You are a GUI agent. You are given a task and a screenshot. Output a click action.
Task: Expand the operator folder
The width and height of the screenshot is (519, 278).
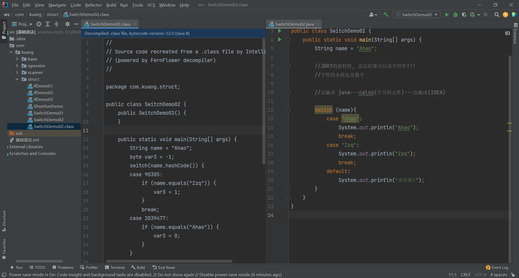(17, 66)
